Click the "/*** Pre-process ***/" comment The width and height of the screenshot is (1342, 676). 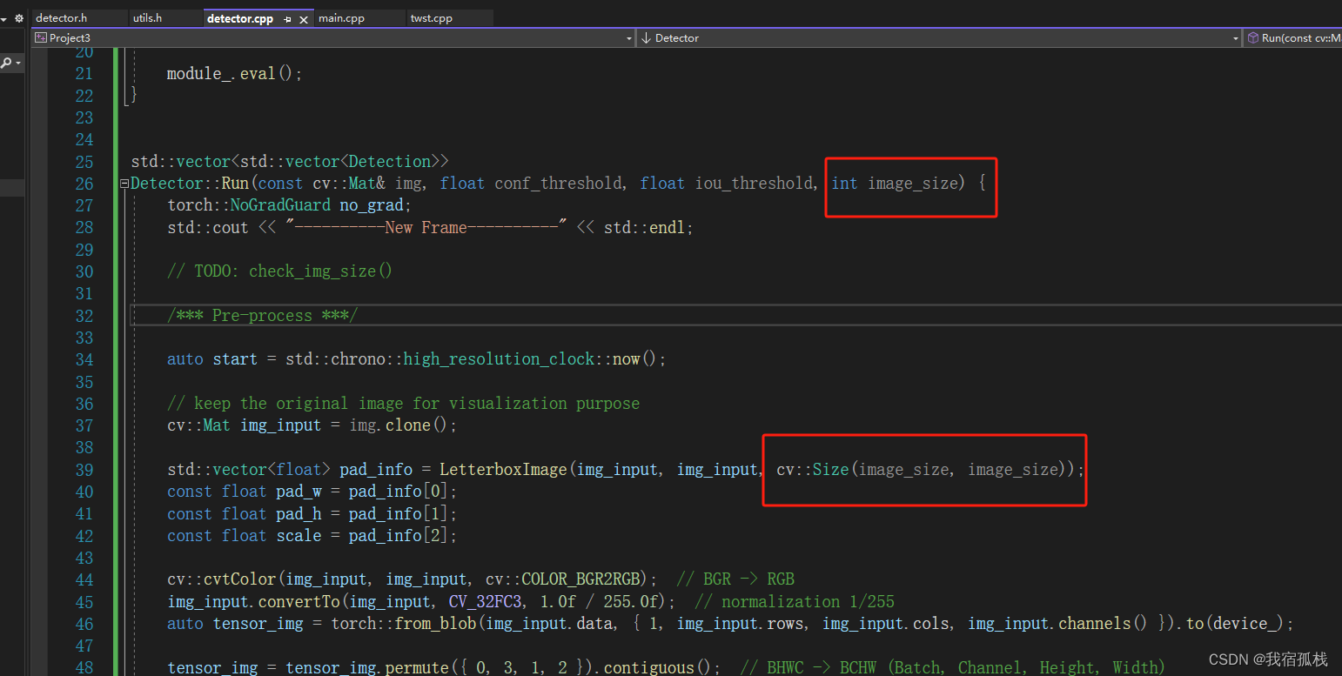pyautogui.click(x=262, y=316)
